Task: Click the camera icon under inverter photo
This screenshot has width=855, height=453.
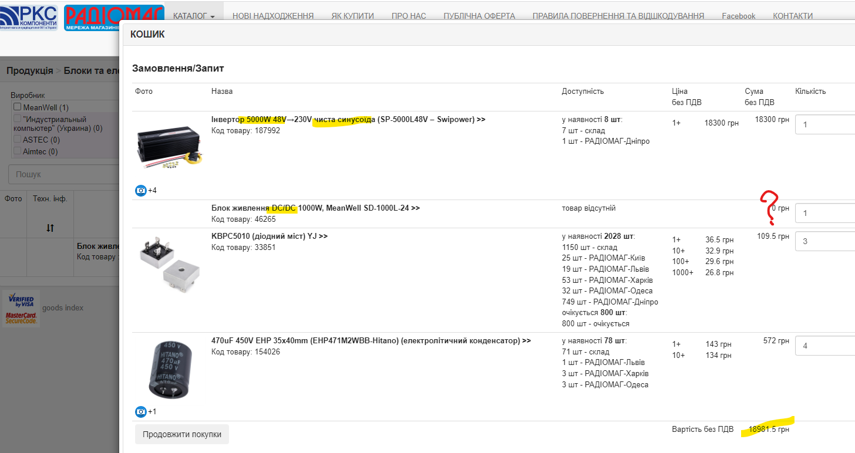Action: (x=141, y=191)
